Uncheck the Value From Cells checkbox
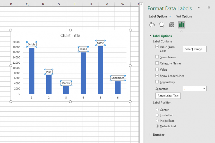The height and width of the screenshot is (143, 215). tap(157, 47)
